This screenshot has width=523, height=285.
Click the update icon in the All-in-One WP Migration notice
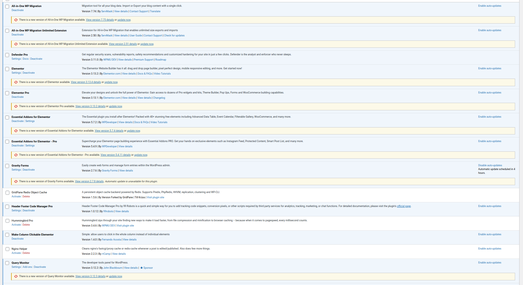16,20
